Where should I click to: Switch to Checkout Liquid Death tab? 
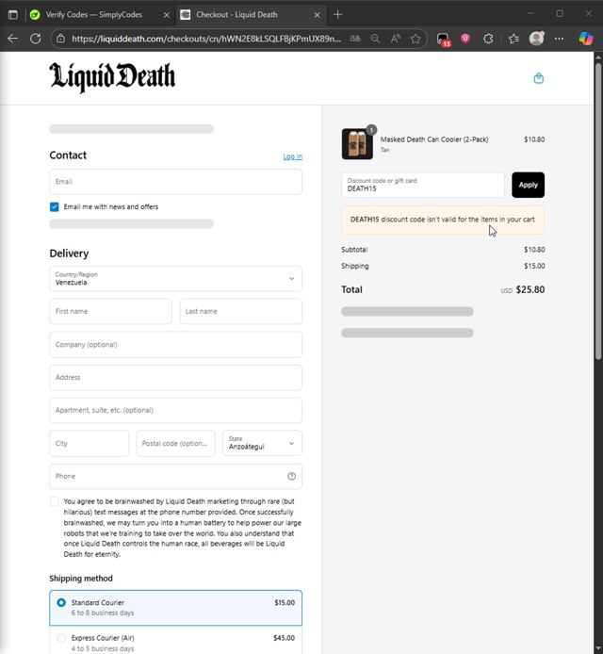click(x=236, y=14)
